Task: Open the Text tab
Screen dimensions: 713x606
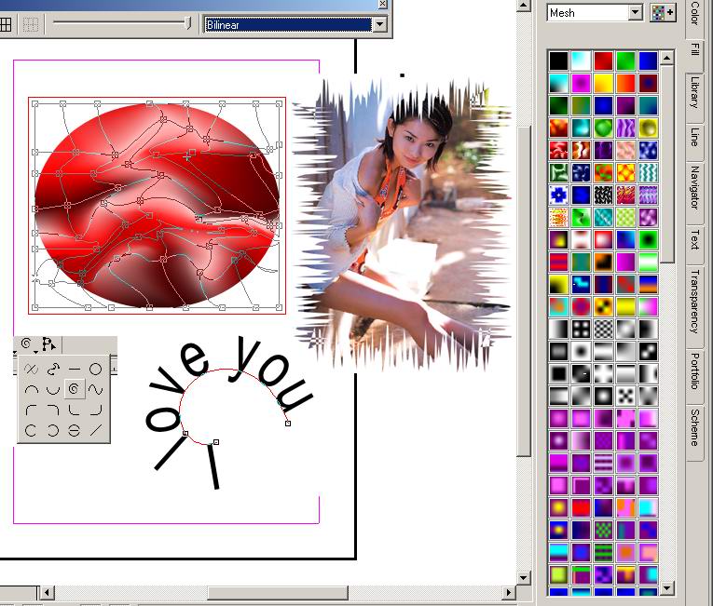Action: [x=694, y=240]
